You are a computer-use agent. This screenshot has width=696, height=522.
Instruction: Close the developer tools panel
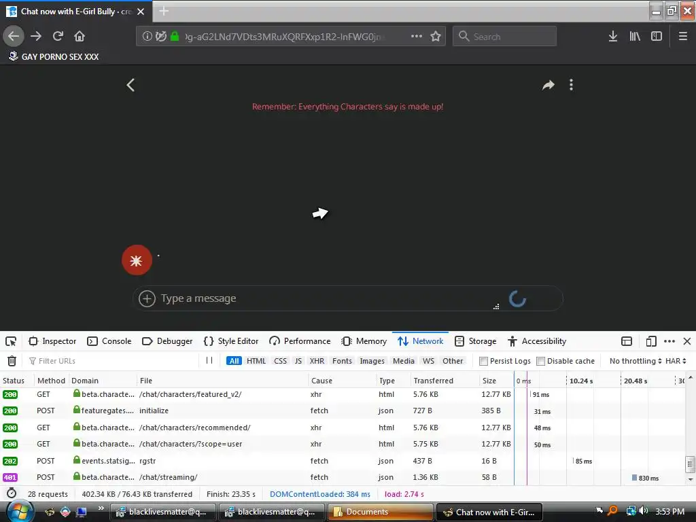(687, 341)
